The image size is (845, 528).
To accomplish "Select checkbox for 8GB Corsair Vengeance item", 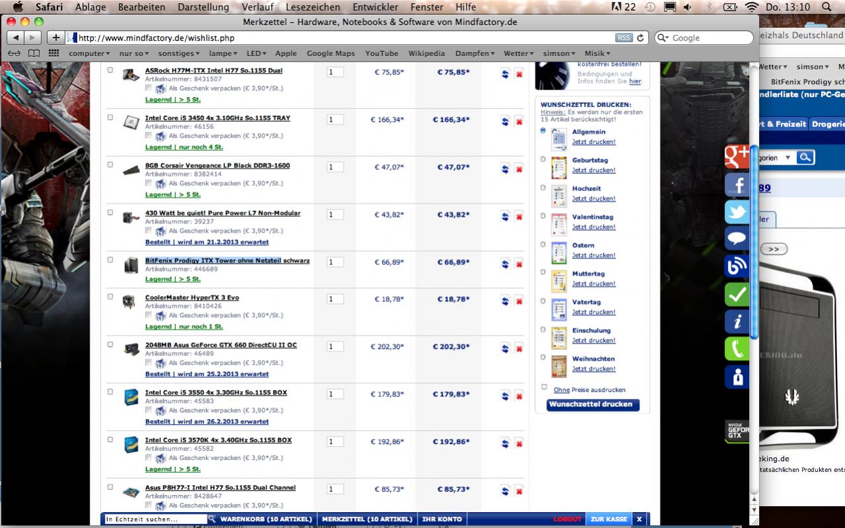I will tap(110, 165).
